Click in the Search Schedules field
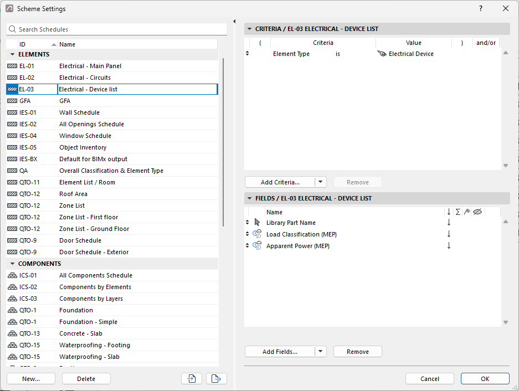The image size is (519, 391). (x=117, y=29)
